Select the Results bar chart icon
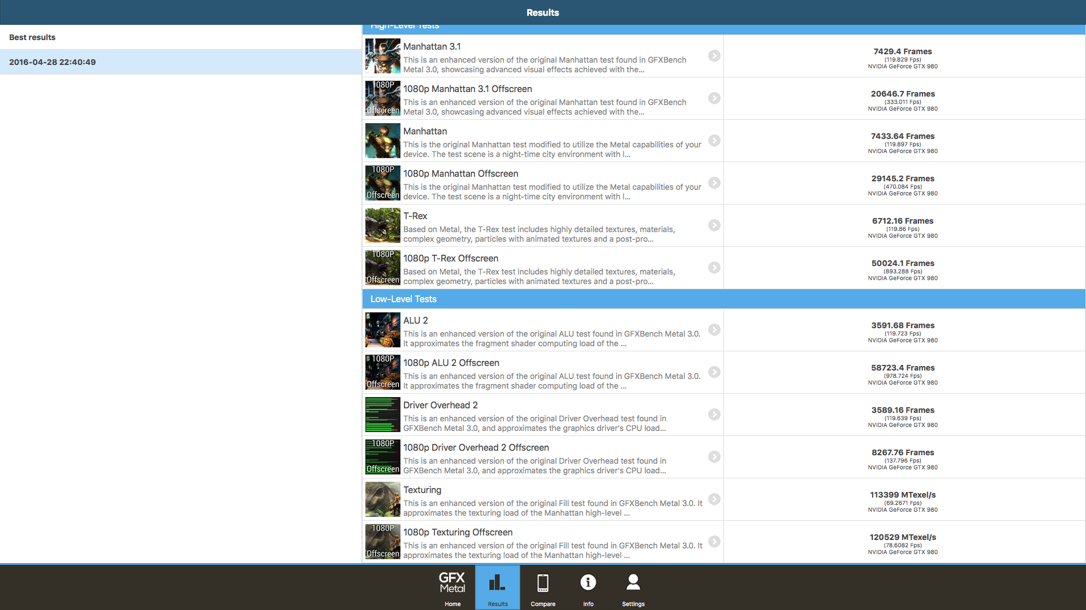This screenshot has width=1086, height=610. pos(497,582)
